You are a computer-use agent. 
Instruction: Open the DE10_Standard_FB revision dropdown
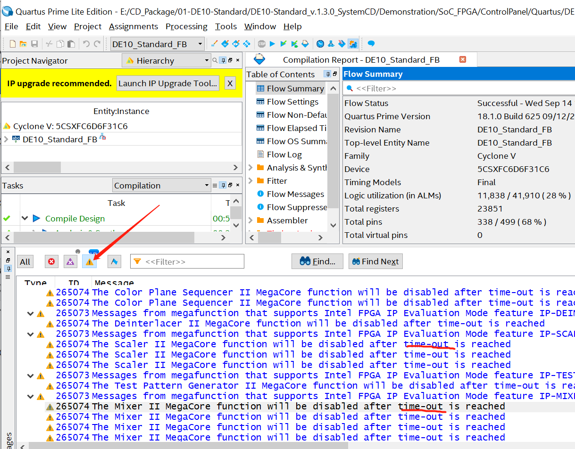click(x=158, y=44)
